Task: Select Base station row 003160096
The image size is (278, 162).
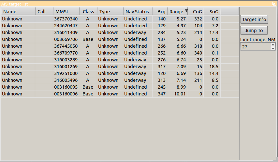Action: [66, 94]
